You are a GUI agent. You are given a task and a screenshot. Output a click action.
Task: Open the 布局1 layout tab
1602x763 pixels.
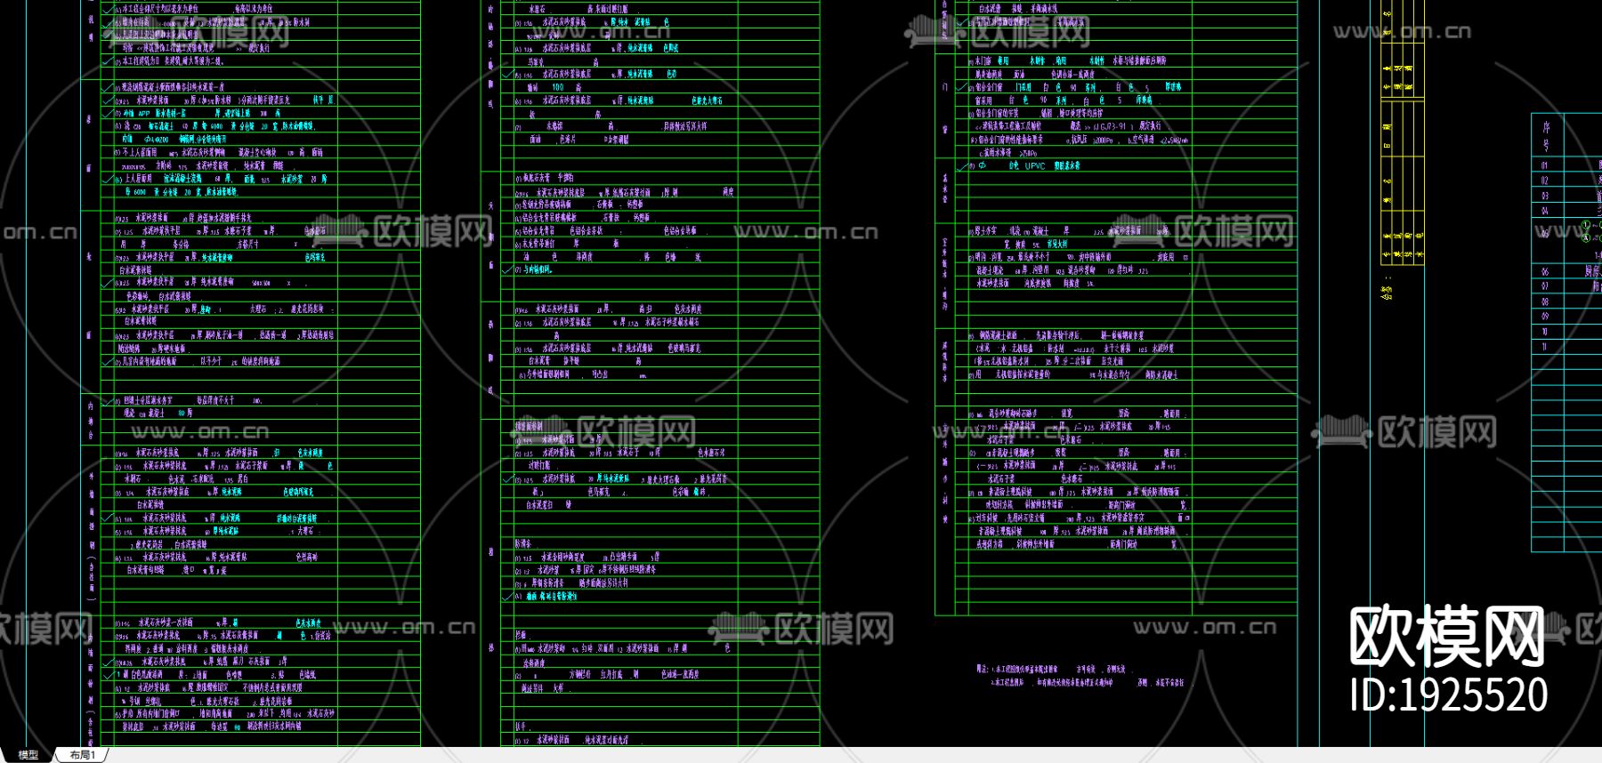(x=82, y=755)
